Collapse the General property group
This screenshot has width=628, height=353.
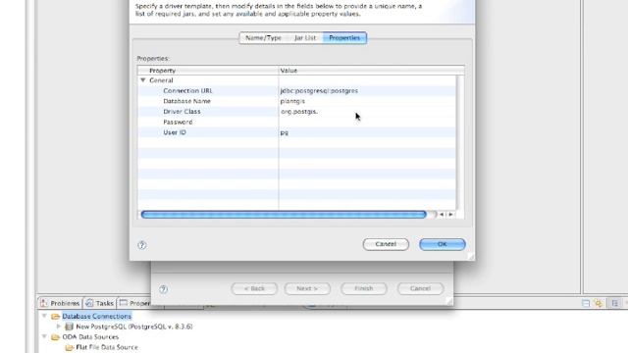(143, 80)
